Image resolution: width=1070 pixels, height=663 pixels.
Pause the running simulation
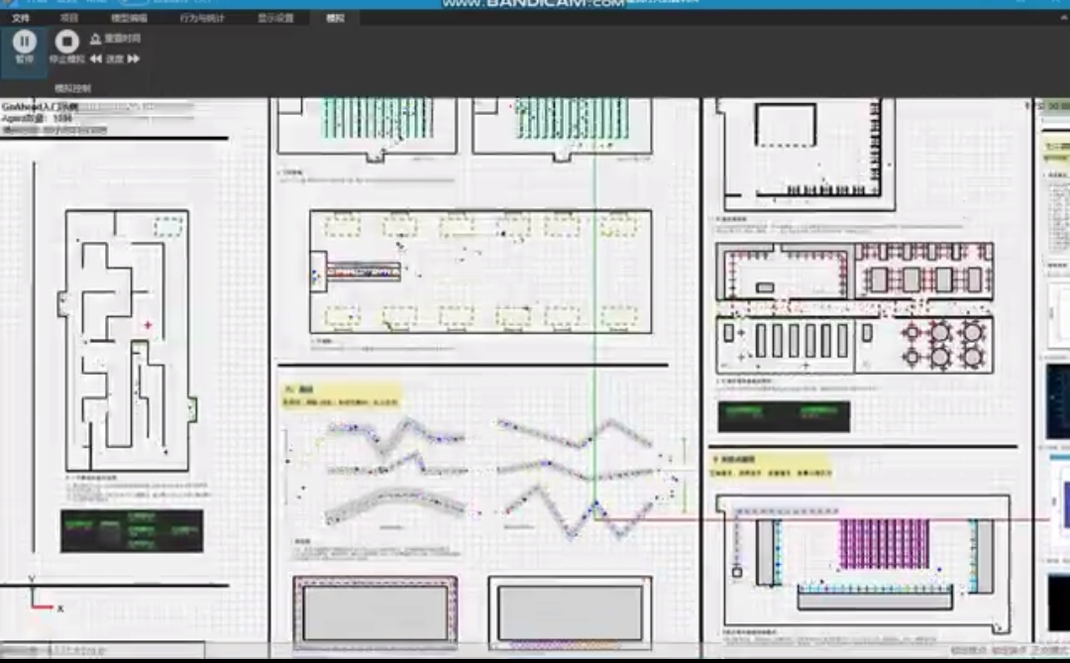(24, 43)
